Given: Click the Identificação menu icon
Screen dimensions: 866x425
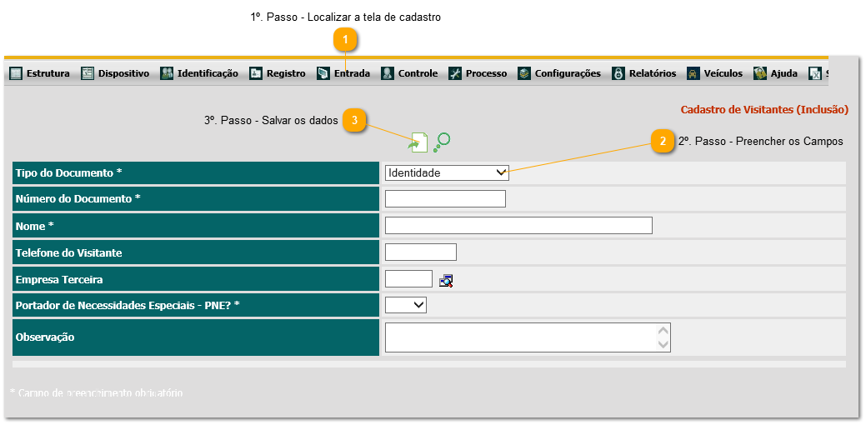Looking at the screenshot, I should [167, 73].
